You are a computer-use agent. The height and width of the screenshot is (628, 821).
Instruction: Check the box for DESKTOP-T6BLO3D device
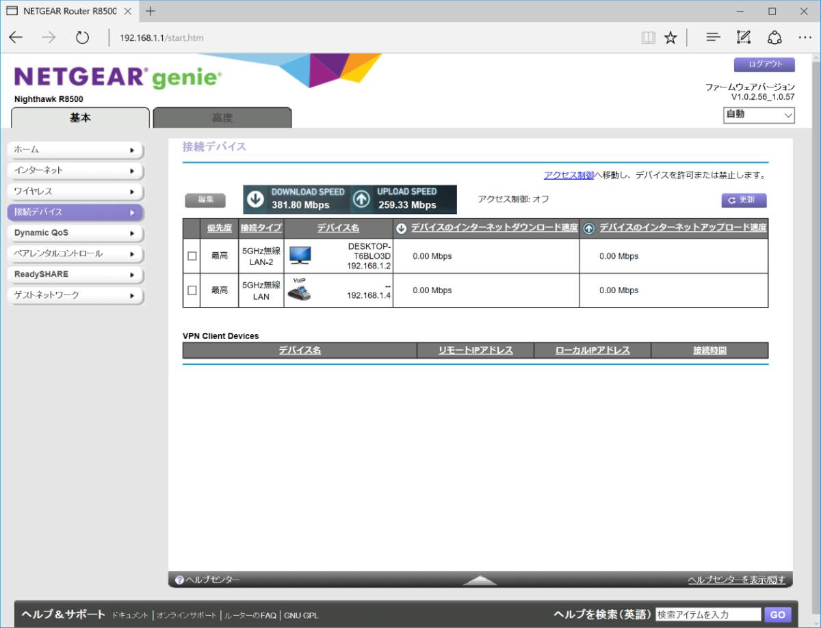click(x=192, y=256)
